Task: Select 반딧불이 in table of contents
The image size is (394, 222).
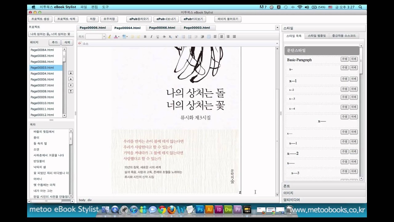Action: pyautogui.click(x=49, y=161)
